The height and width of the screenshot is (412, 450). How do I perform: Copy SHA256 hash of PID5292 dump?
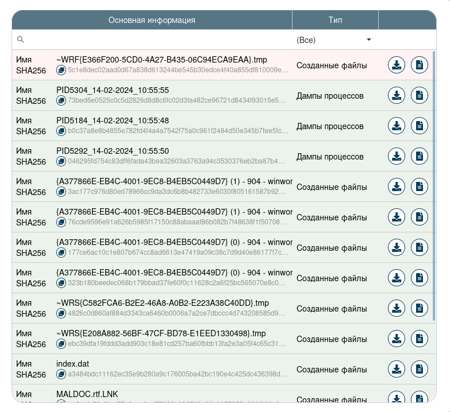[61, 161]
